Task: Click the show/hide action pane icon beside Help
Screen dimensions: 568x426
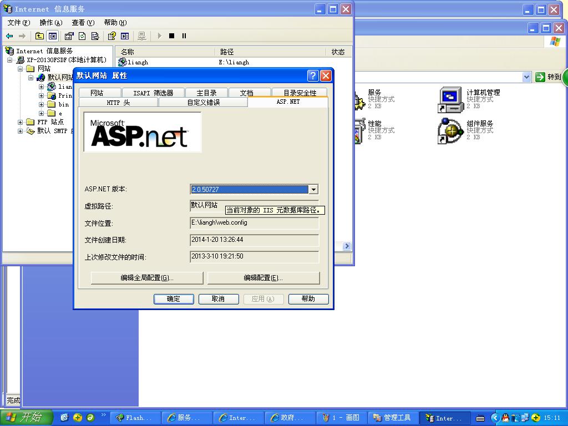Action: [x=125, y=36]
